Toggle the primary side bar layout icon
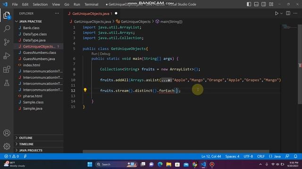302x169 pixels. click(x=249, y=4)
